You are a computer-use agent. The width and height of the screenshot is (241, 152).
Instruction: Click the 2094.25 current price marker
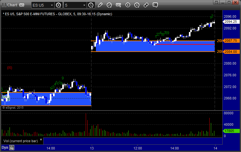[x=231, y=22]
